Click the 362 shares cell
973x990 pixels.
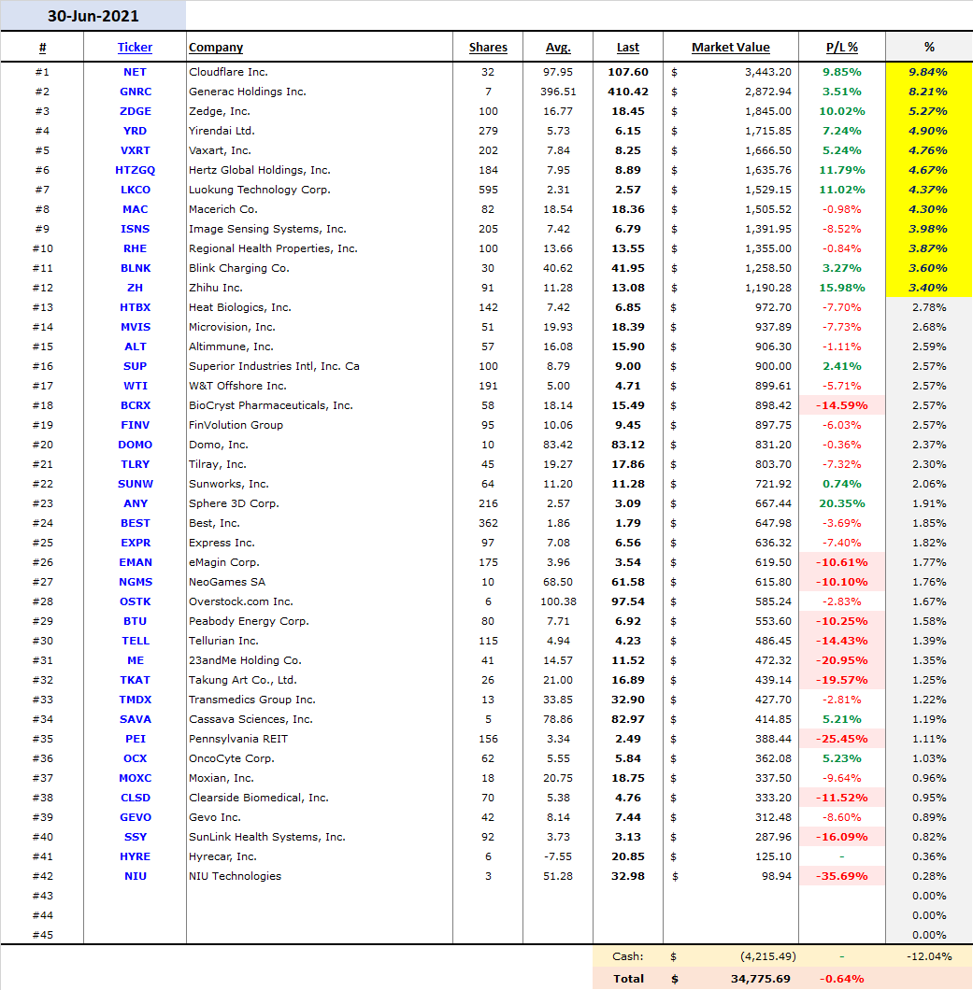tap(488, 523)
